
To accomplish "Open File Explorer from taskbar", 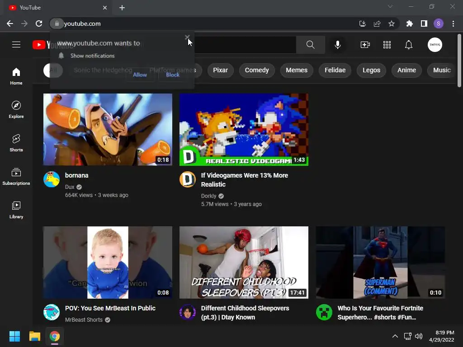I will click(34, 336).
